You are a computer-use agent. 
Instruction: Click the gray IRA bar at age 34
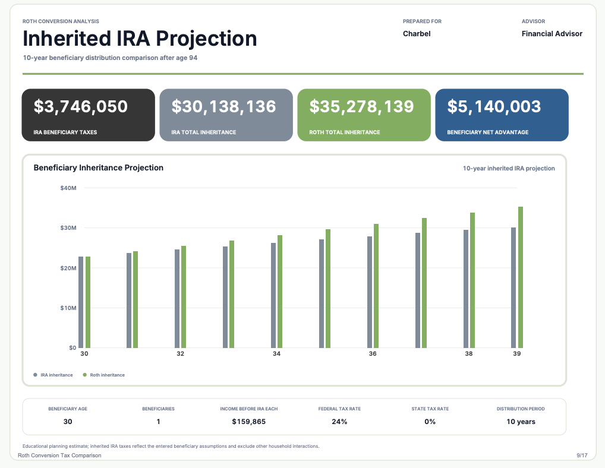[273, 295]
